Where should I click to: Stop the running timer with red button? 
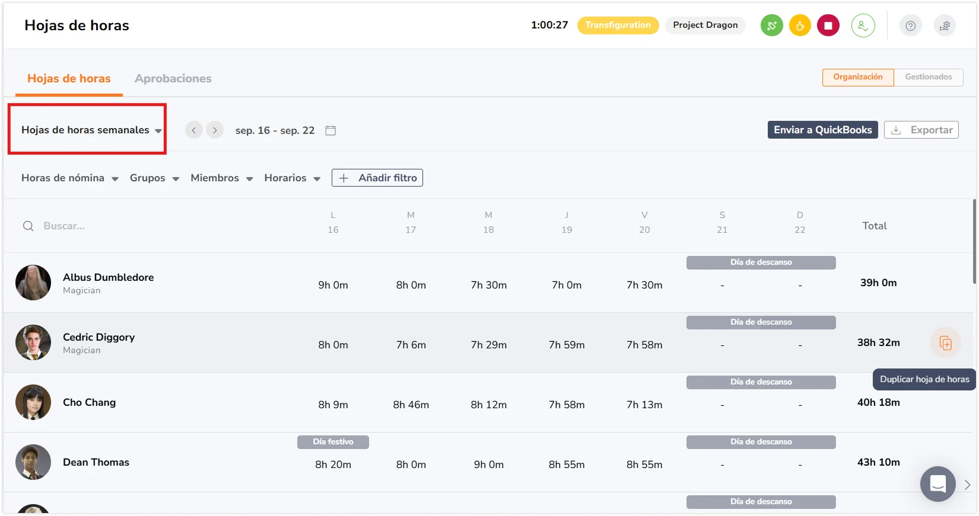828,25
